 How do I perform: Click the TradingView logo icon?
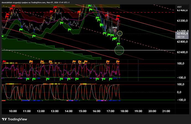(4, 119)
